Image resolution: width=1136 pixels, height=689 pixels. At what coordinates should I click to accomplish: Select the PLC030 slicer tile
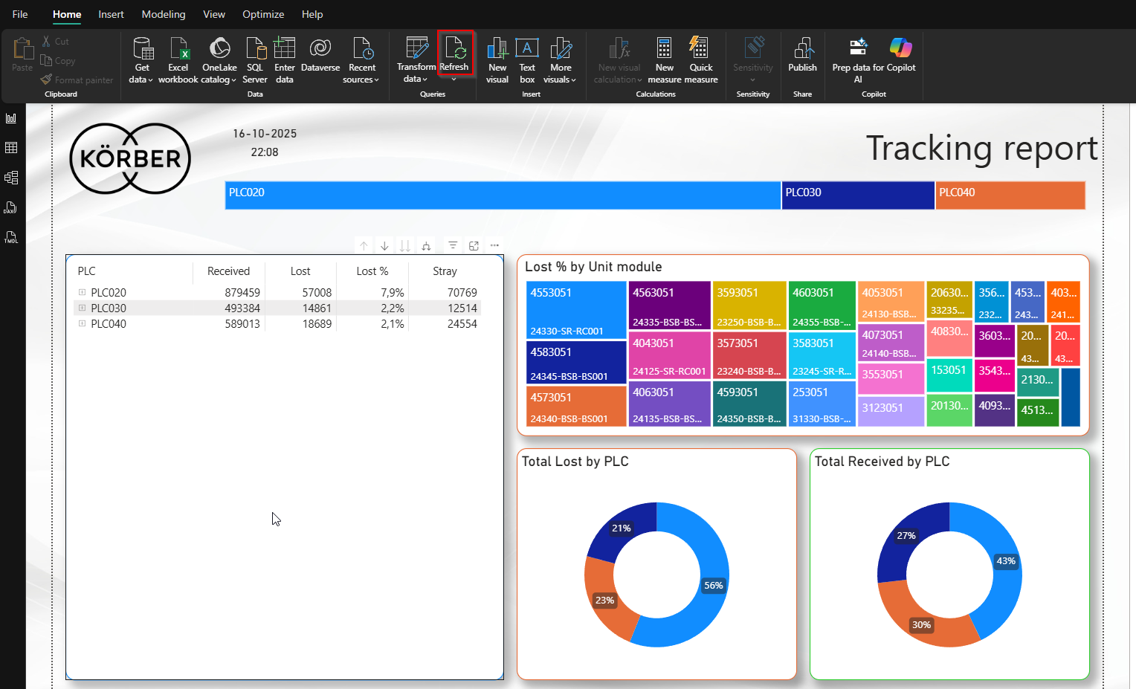point(858,195)
